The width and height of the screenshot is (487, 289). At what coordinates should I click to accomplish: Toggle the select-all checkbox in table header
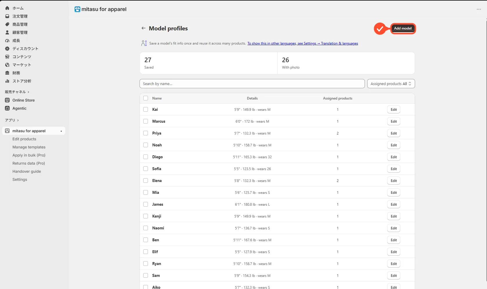146,98
